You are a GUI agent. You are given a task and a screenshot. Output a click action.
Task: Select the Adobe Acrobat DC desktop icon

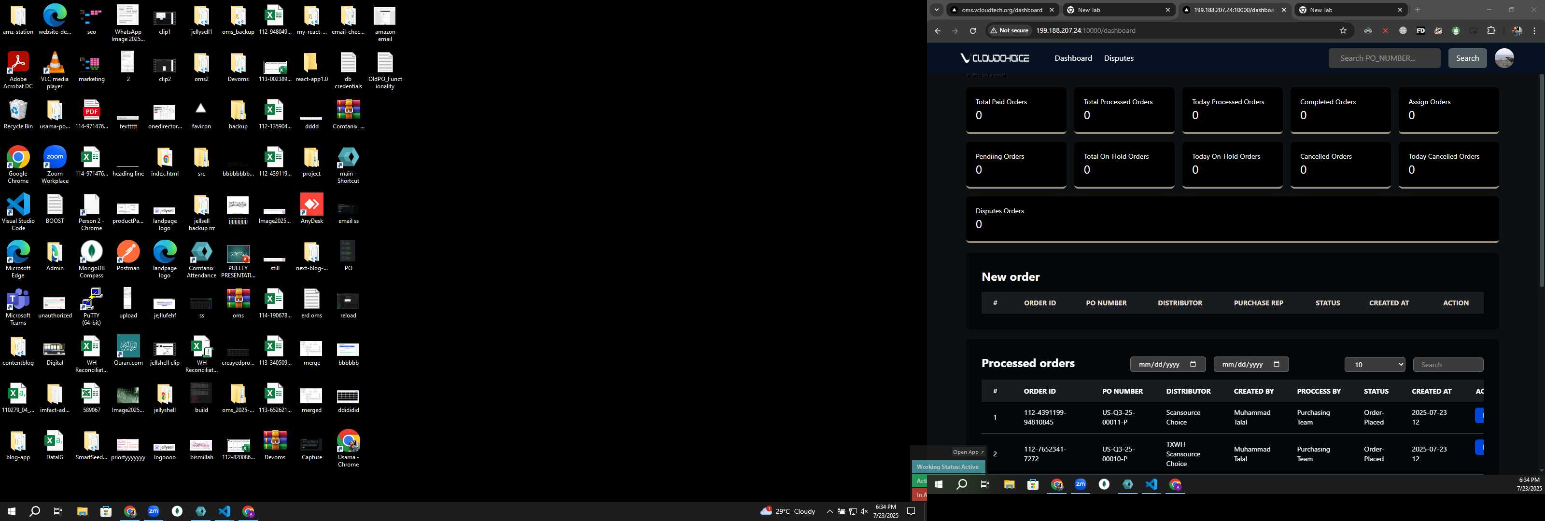point(18,70)
